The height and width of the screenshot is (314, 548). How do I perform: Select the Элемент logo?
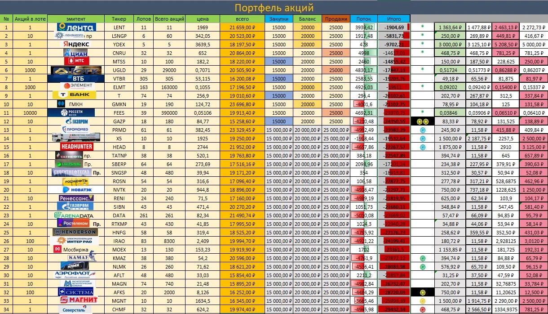pos(78,87)
